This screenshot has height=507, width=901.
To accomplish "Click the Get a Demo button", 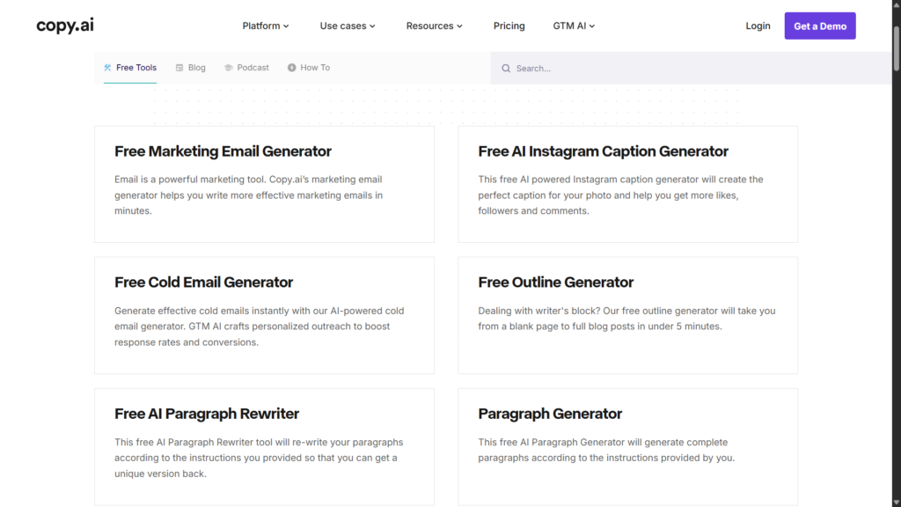I will tap(820, 26).
